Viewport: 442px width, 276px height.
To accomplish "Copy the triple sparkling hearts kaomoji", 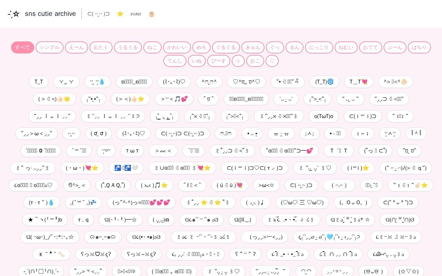I will tap(141, 203).
